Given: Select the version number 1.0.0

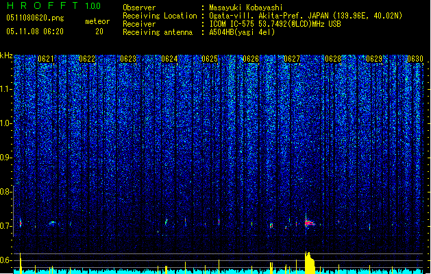Looking at the screenshot, I should tap(93, 6).
